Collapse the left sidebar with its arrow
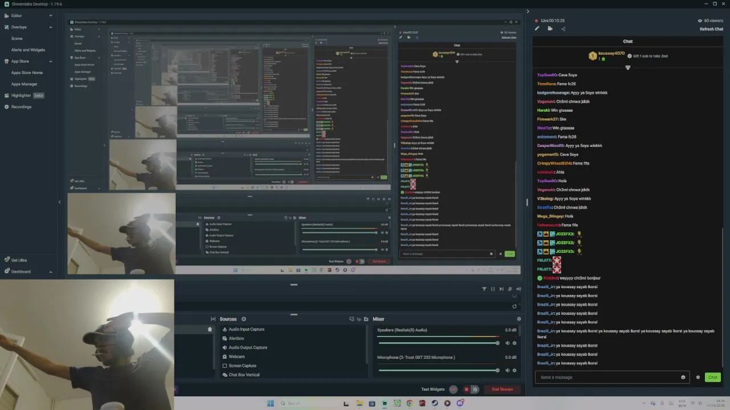Screen dimensions: 730x410 tap(59, 202)
